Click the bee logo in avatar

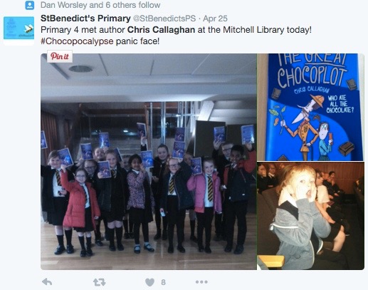29,29
